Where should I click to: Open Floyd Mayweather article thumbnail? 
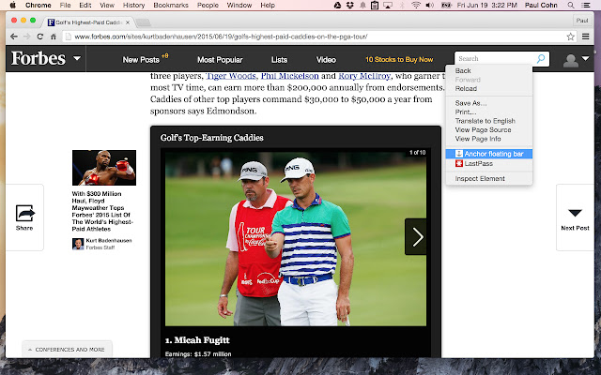pos(103,169)
